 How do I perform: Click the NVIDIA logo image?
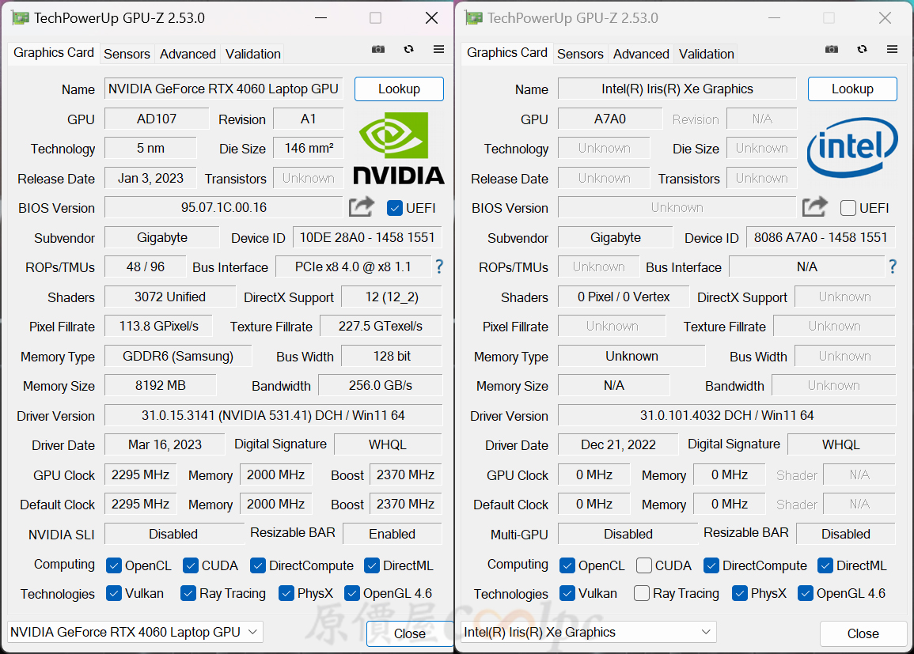pos(399,149)
